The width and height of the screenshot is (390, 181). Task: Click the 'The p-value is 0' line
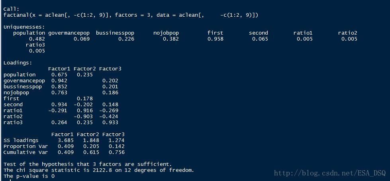point(29,176)
